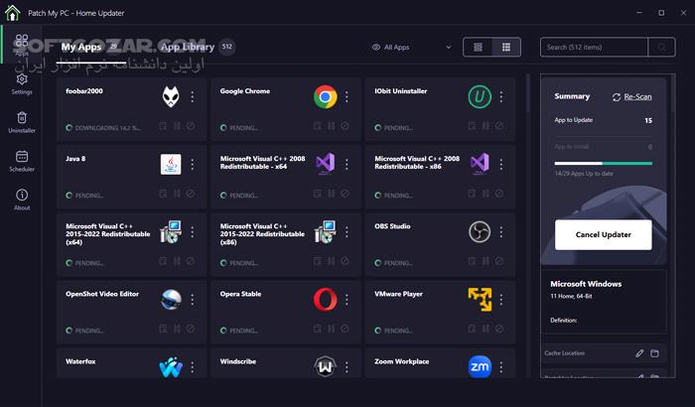Viewport: 695px width, 407px height.
Task: Browse folder for Cache Location
Action: click(654, 353)
